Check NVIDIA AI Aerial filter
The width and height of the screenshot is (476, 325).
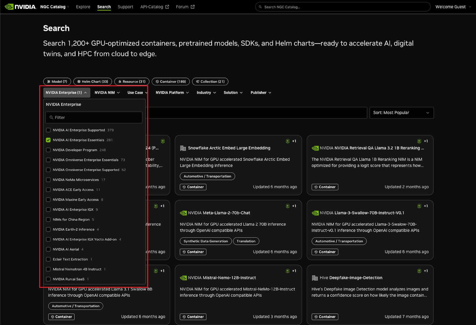click(48, 249)
